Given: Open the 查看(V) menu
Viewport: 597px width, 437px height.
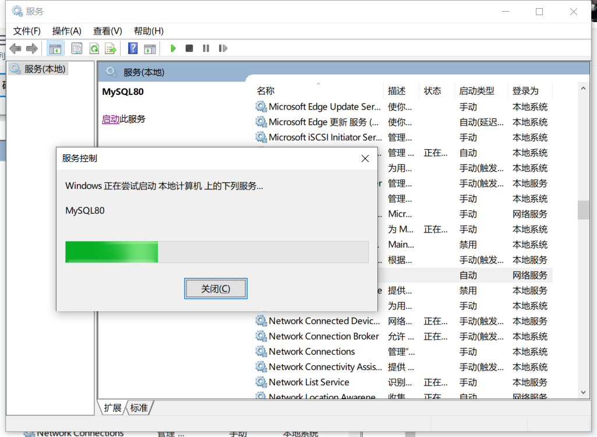Looking at the screenshot, I should (107, 31).
